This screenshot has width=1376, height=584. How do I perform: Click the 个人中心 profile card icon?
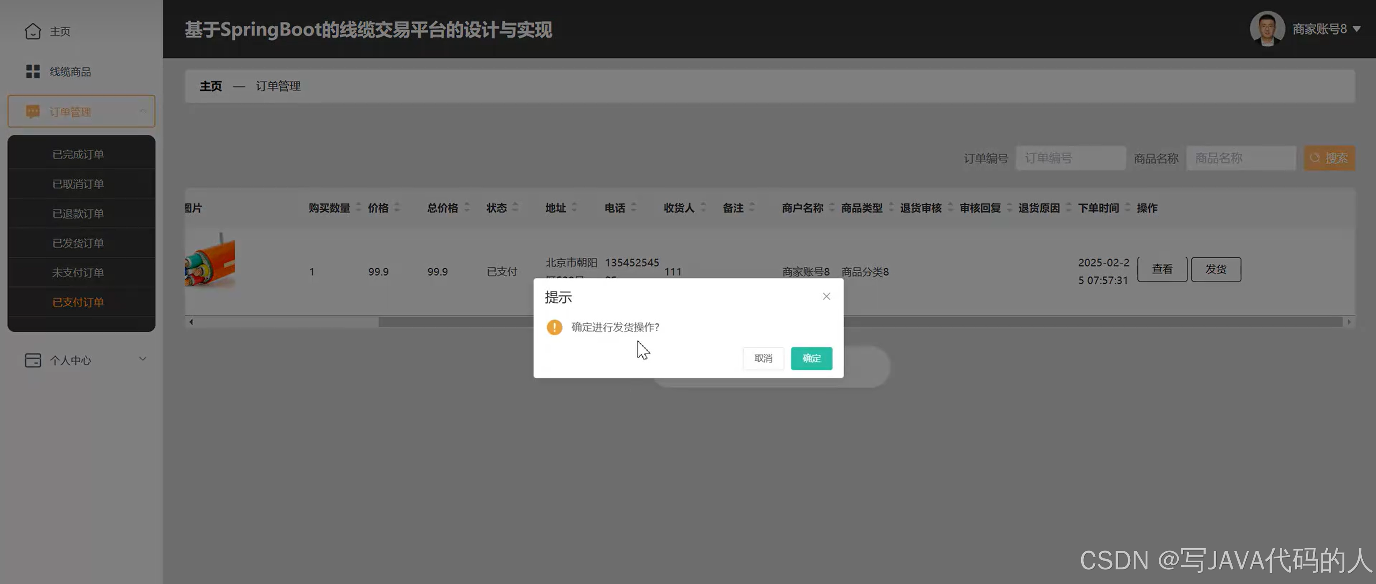[x=32, y=360]
